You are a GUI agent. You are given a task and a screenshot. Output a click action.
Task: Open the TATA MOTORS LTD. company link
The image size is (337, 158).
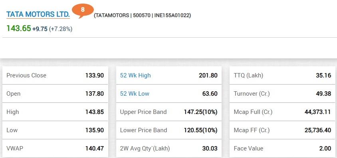click(x=38, y=14)
